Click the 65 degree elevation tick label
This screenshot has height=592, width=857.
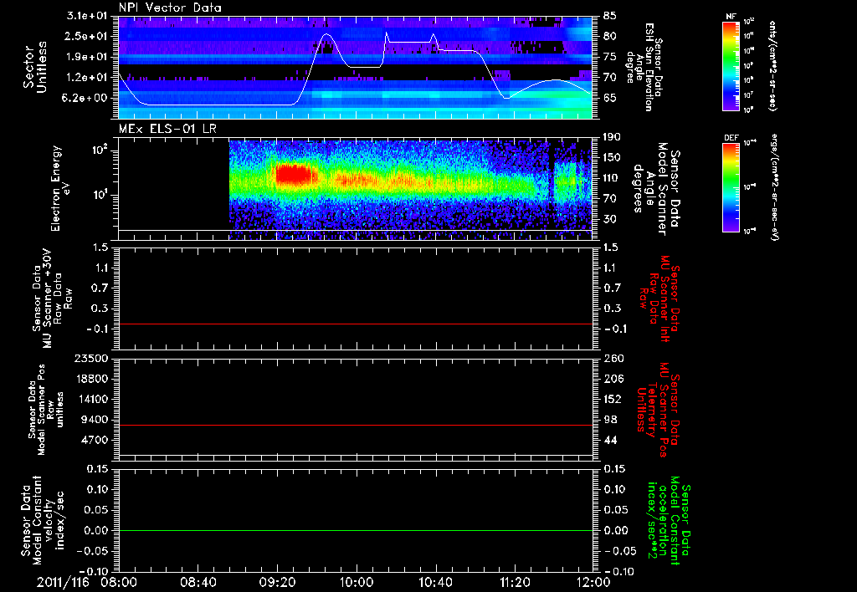pyautogui.click(x=610, y=98)
